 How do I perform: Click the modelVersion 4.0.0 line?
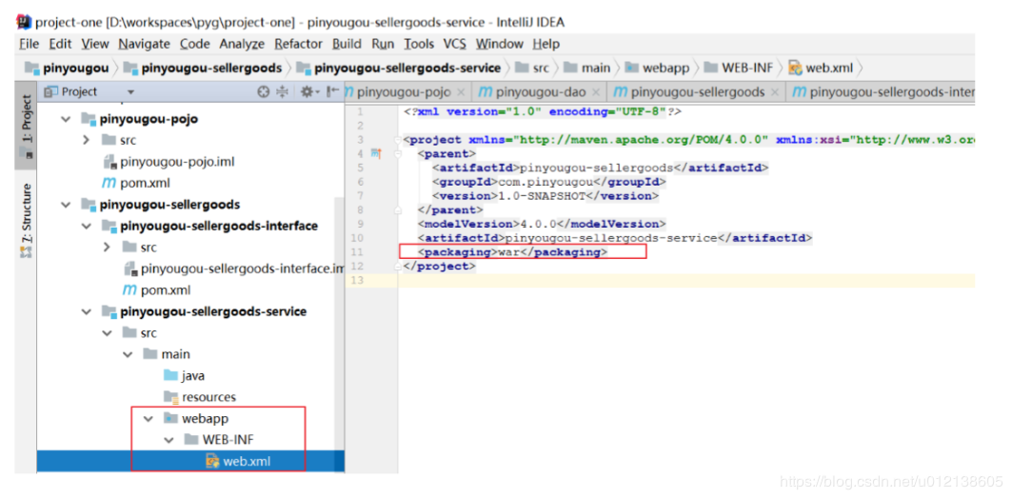click(x=541, y=224)
